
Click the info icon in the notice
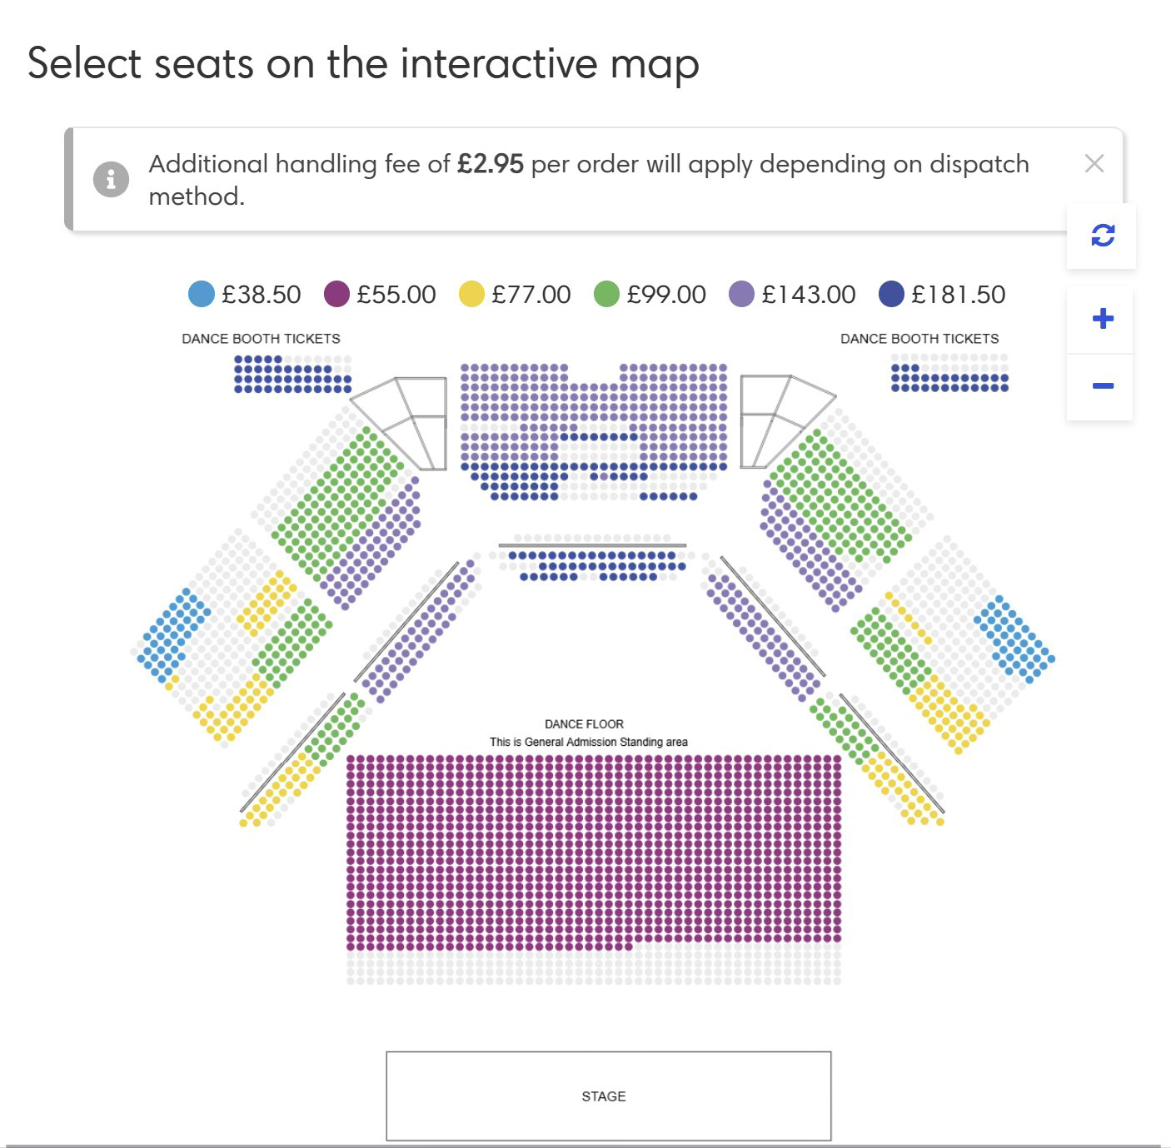(111, 179)
